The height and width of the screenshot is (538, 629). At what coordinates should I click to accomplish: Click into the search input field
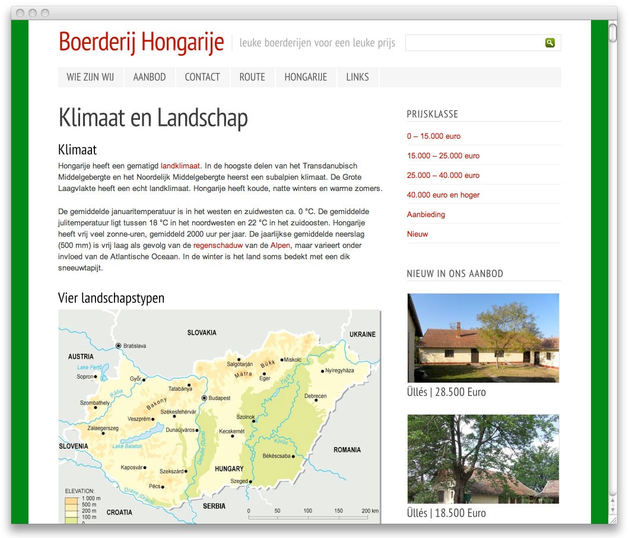click(x=474, y=43)
